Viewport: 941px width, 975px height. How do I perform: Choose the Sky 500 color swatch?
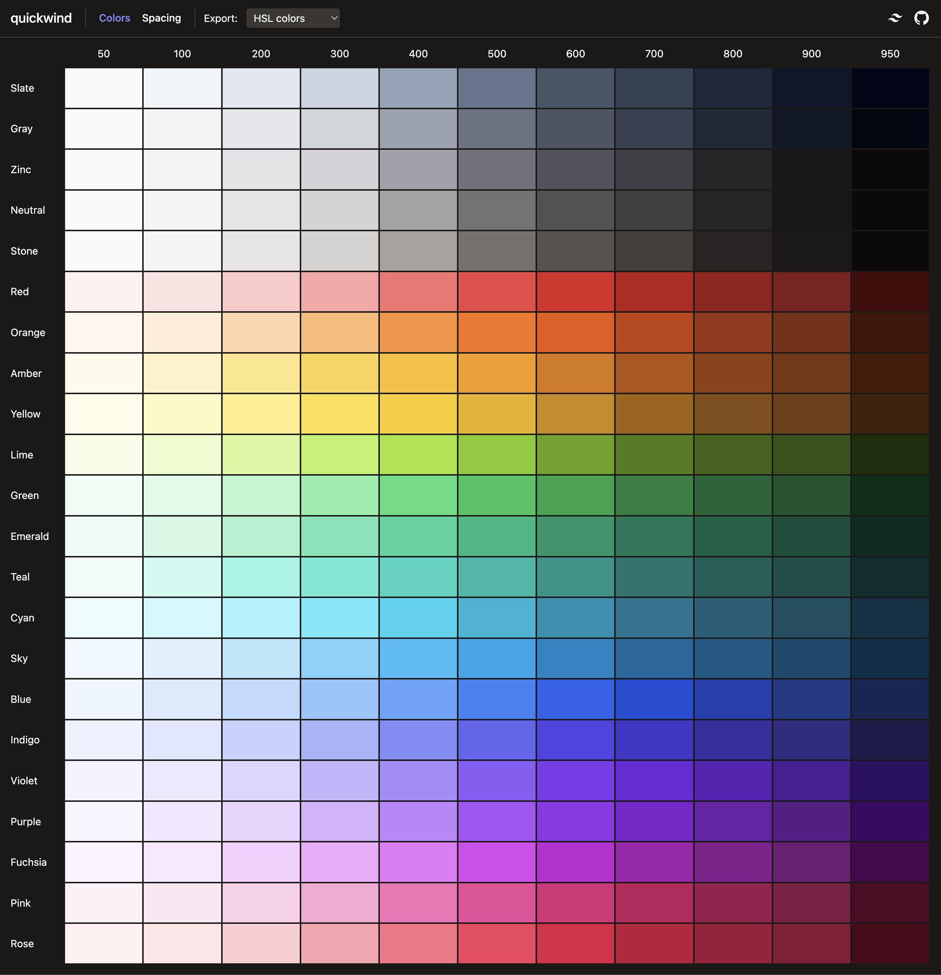pos(496,658)
